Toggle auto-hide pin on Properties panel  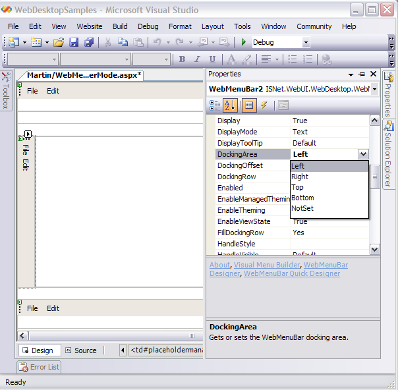(362, 74)
